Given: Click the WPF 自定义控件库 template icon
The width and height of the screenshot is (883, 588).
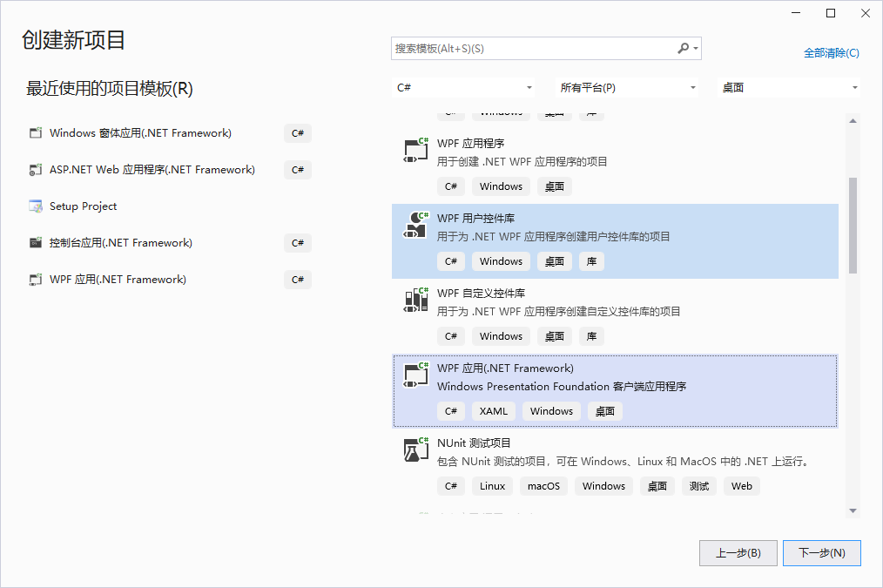Looking at the screenshot, I should 416,301.
